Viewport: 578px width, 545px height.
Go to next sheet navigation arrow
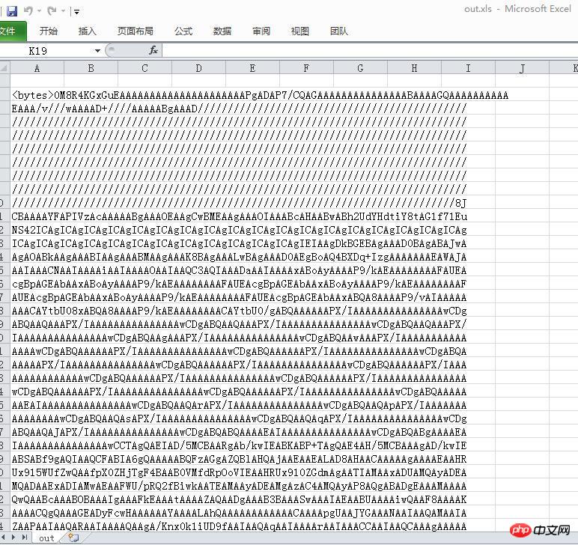pyautogui.click(x=13, y=538)
